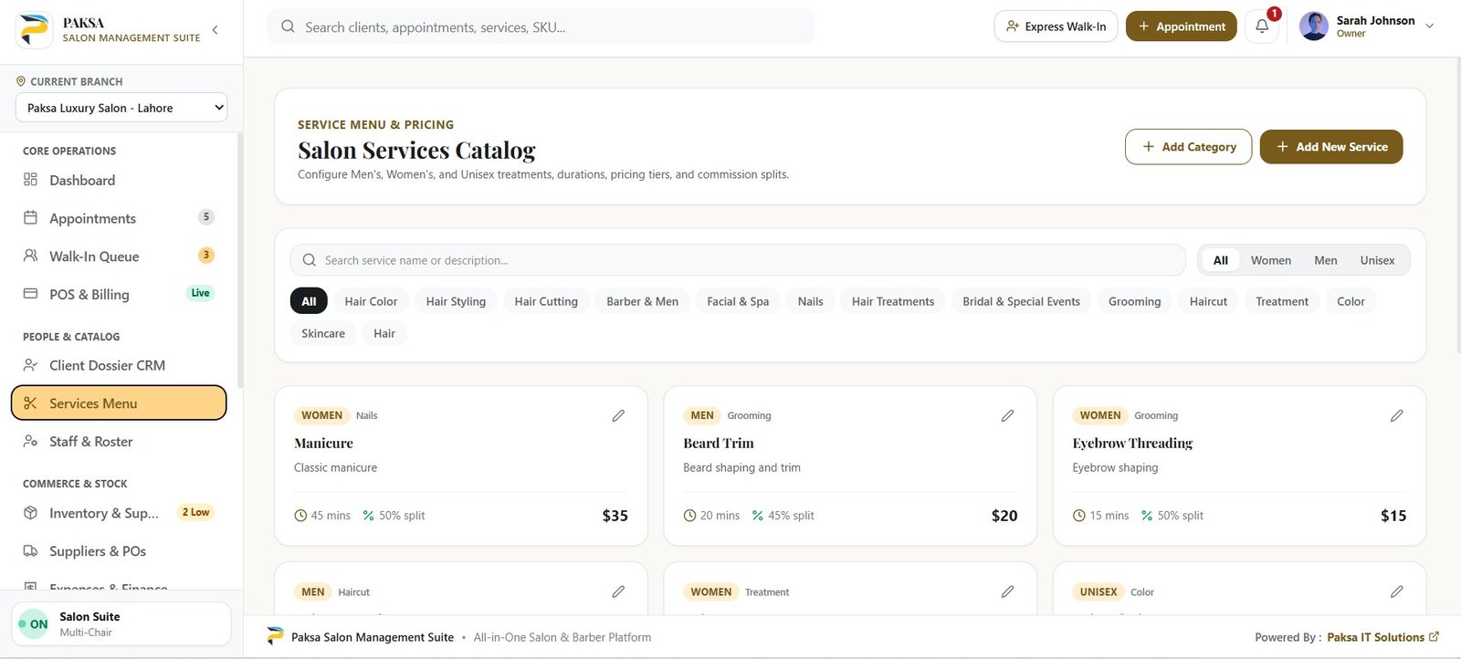The width and height of the screenshot is (1461, 659).
Task: Open Suppliers & POs page
Action: pos(119,551)
